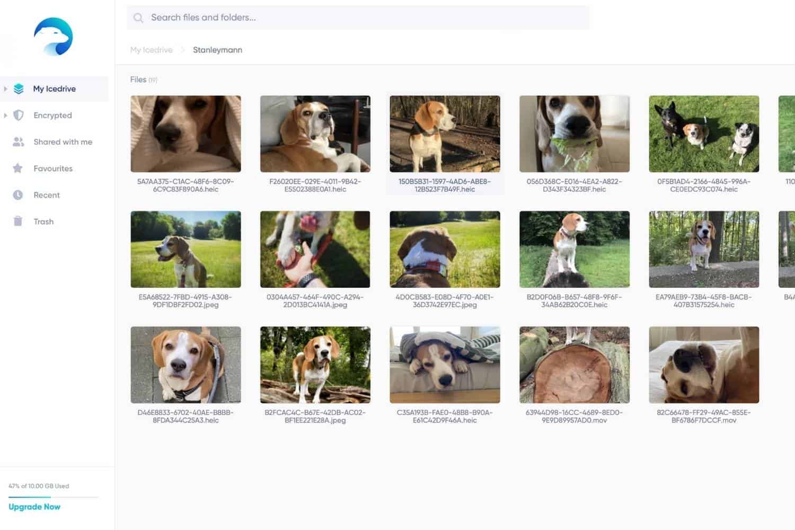Click the Files (19) section heading
This screenshot has width=795, height=530.
coord(144,79)
